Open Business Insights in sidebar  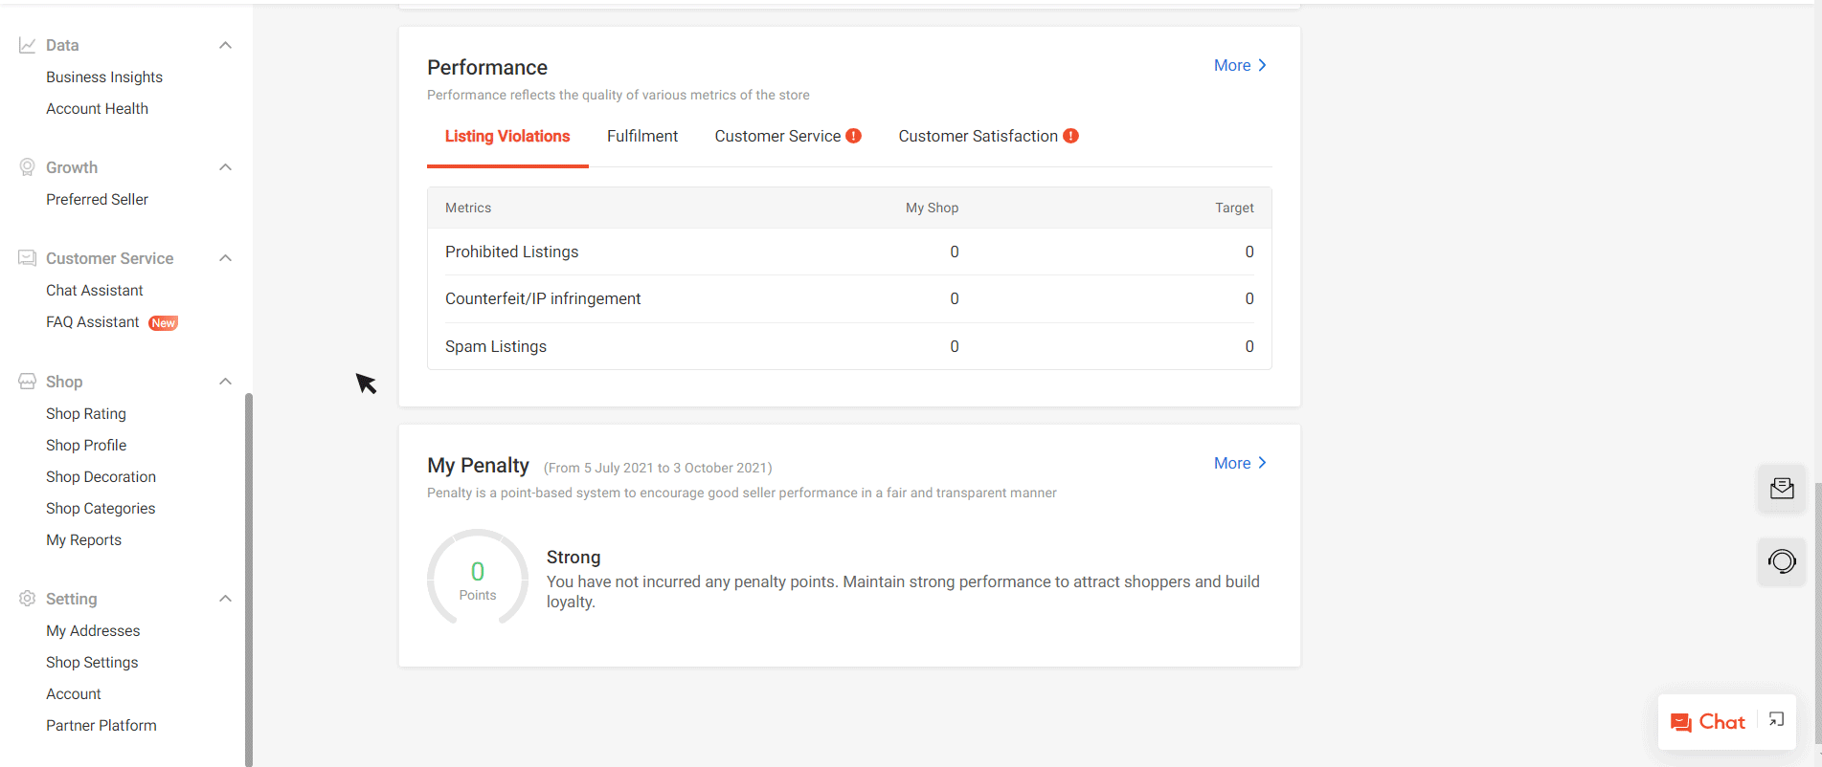104,77
